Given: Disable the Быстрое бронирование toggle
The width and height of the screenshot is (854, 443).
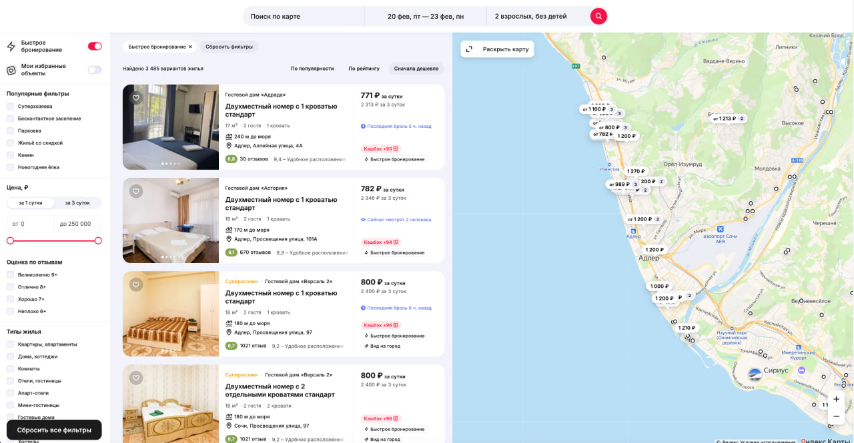Looking at the screenshot, I should pos(95,46).
